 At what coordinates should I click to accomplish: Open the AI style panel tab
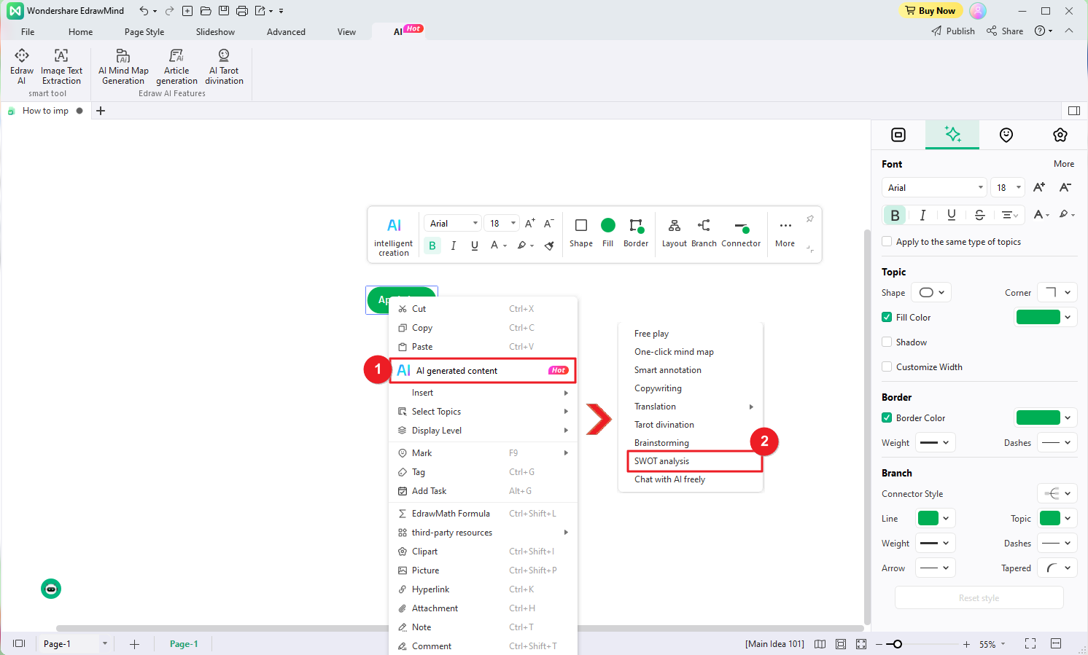coord(952,135)
